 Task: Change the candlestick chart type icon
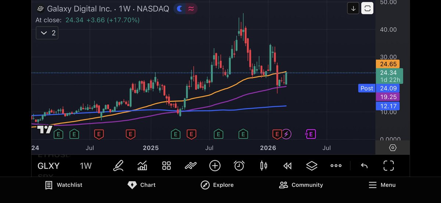[x=263, y=166]
